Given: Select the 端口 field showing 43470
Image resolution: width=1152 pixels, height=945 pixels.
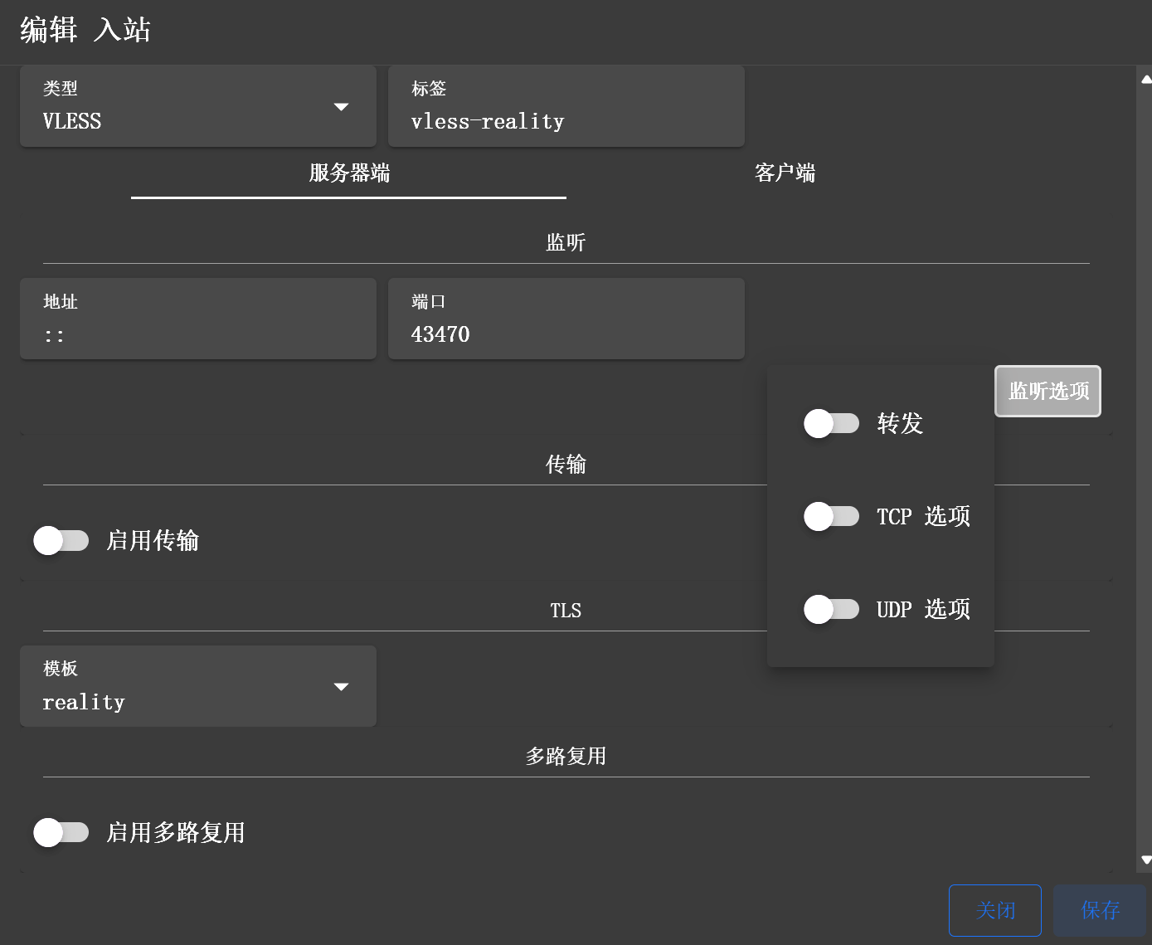Looking at the screenshot, I should click(x=566, y=334).
